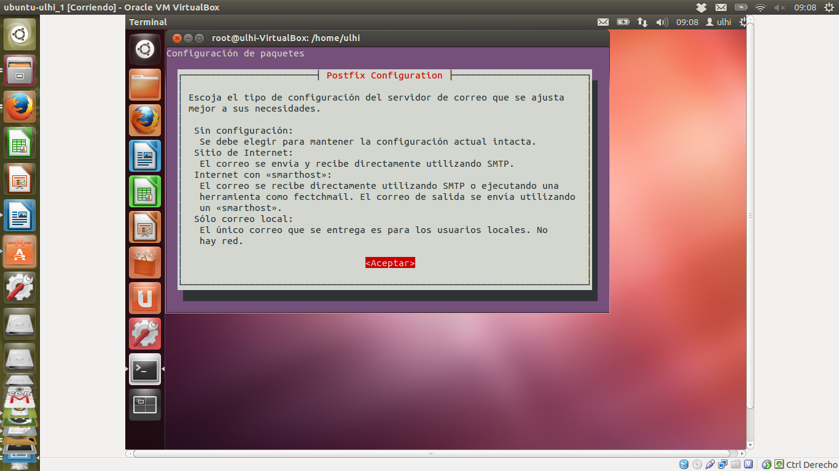Open Ubuntu One in the VM launcher
Image resolution: width=839 pixels, height=471 pixels.
[x=145, y=298]
